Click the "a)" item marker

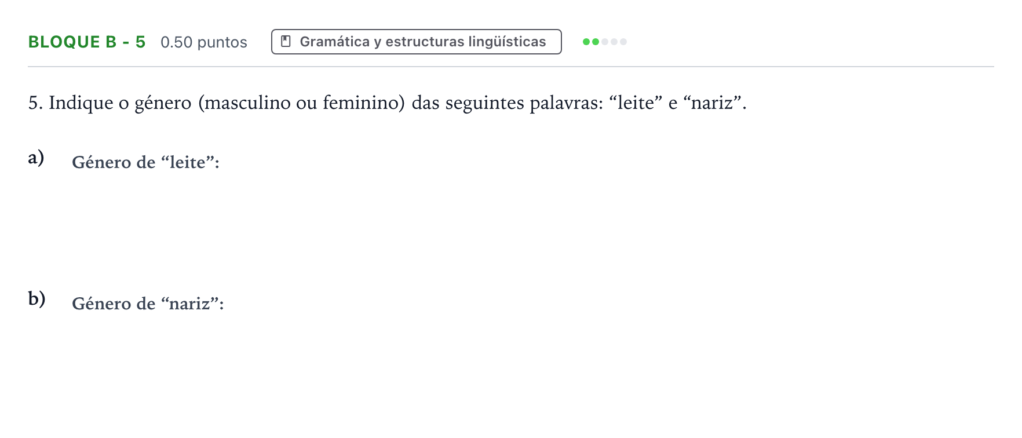point(36,157)
